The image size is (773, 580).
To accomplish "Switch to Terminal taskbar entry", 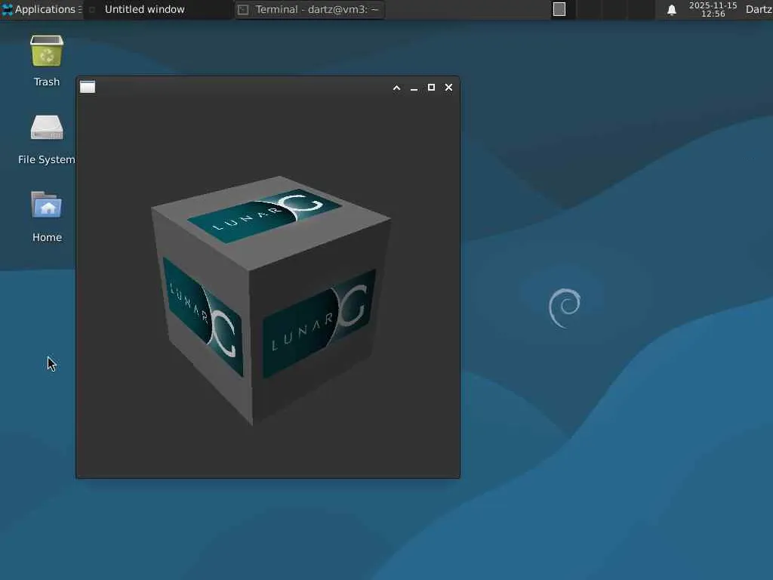I will [x=310, y=9].
